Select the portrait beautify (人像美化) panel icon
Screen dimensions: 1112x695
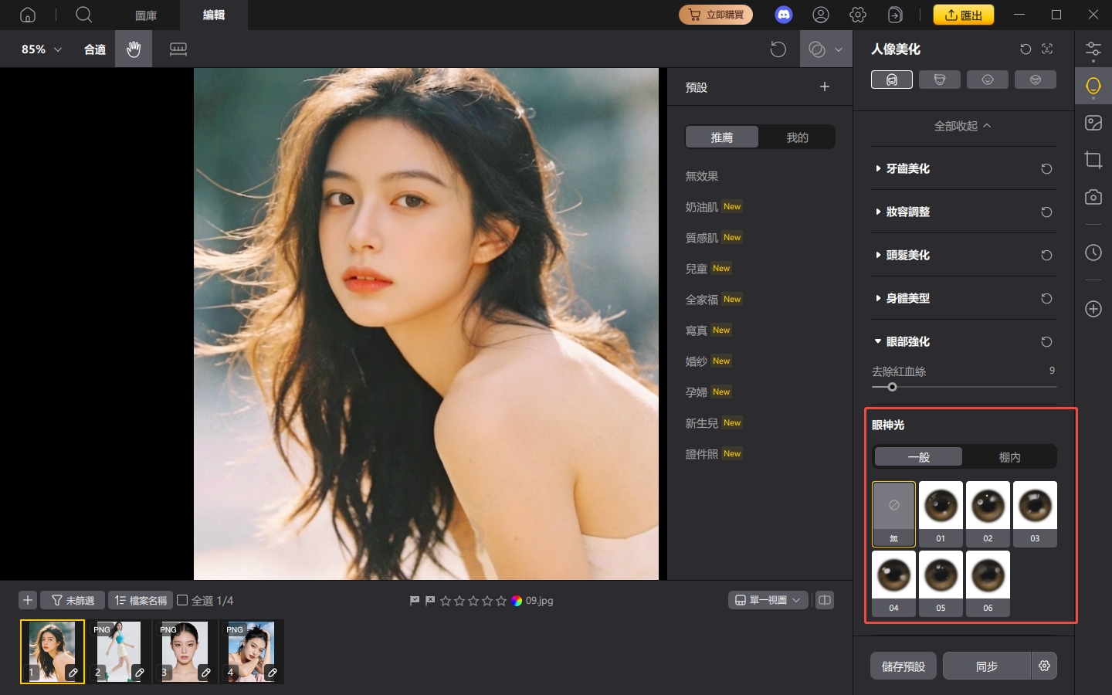coord(1093,86)
